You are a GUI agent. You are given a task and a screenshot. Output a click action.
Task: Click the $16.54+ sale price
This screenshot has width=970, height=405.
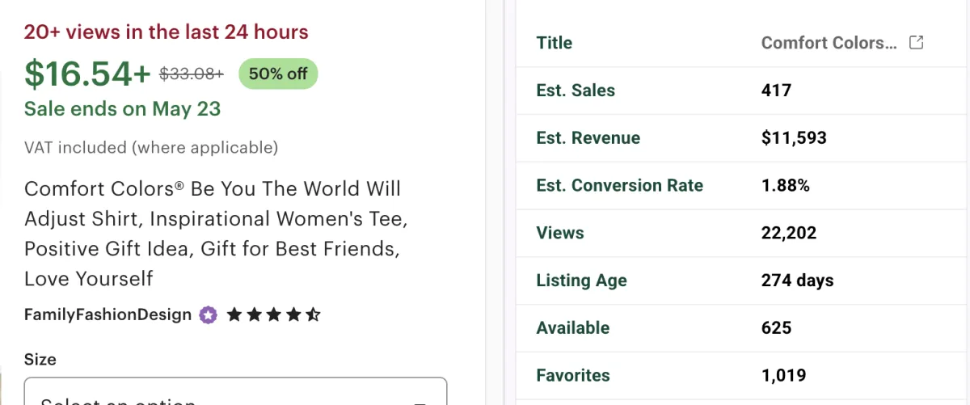[x=87, y=74]
